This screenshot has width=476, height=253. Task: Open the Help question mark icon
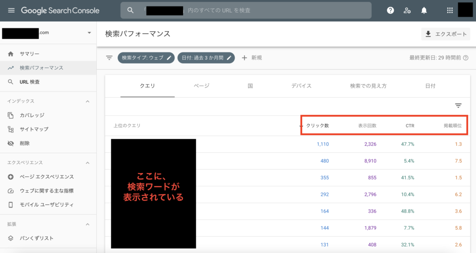(x=390, y=10)
